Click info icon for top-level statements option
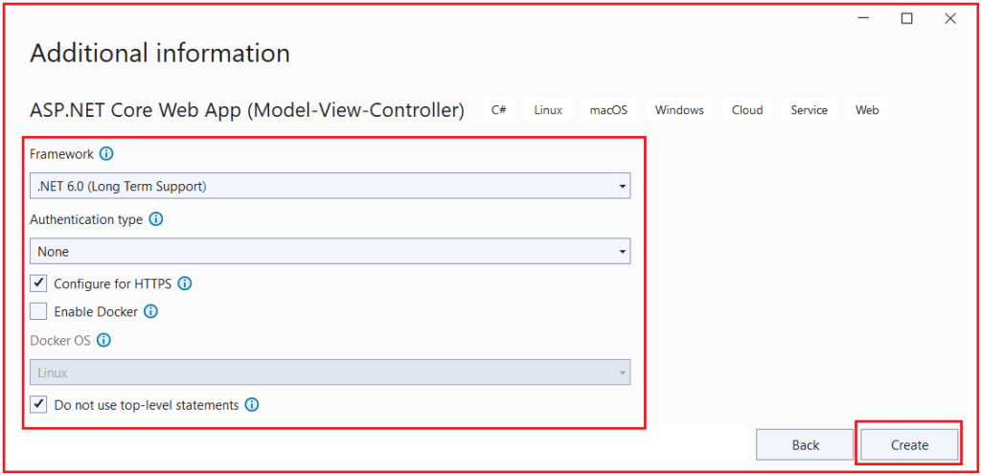This screenshot has width=981, height=475. point(252,405)
